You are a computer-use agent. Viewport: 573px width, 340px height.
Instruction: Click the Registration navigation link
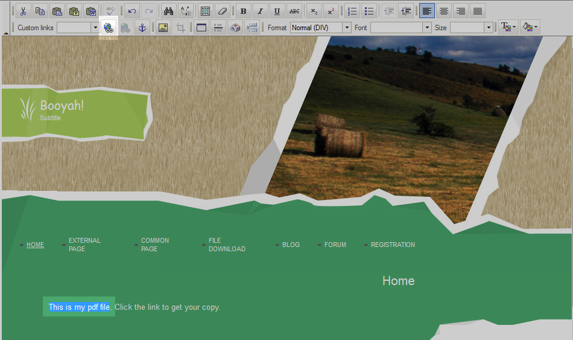tap(393, 245)
